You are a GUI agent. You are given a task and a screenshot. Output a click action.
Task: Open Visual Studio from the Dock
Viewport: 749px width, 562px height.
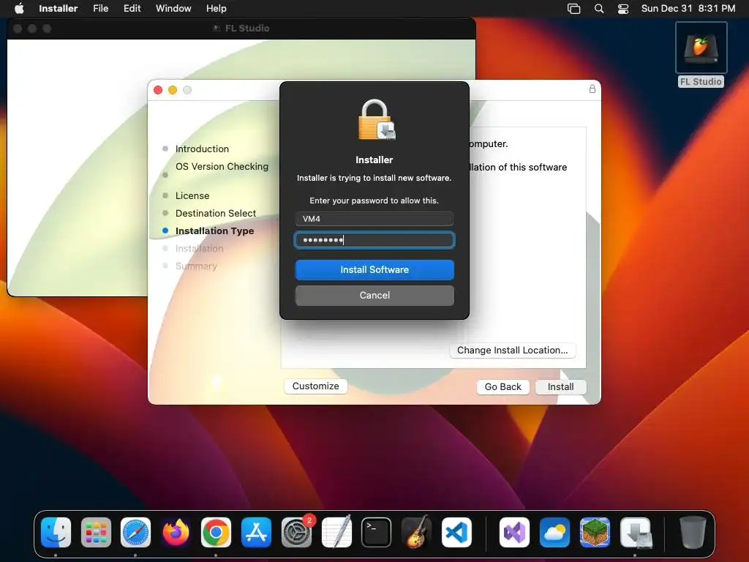click(x=514, y=533)
